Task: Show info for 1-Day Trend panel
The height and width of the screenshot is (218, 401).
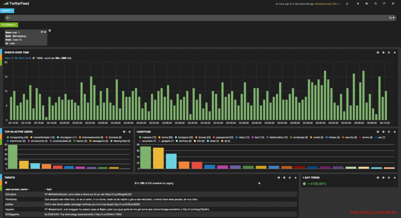Action: click(x=378, y=178)
